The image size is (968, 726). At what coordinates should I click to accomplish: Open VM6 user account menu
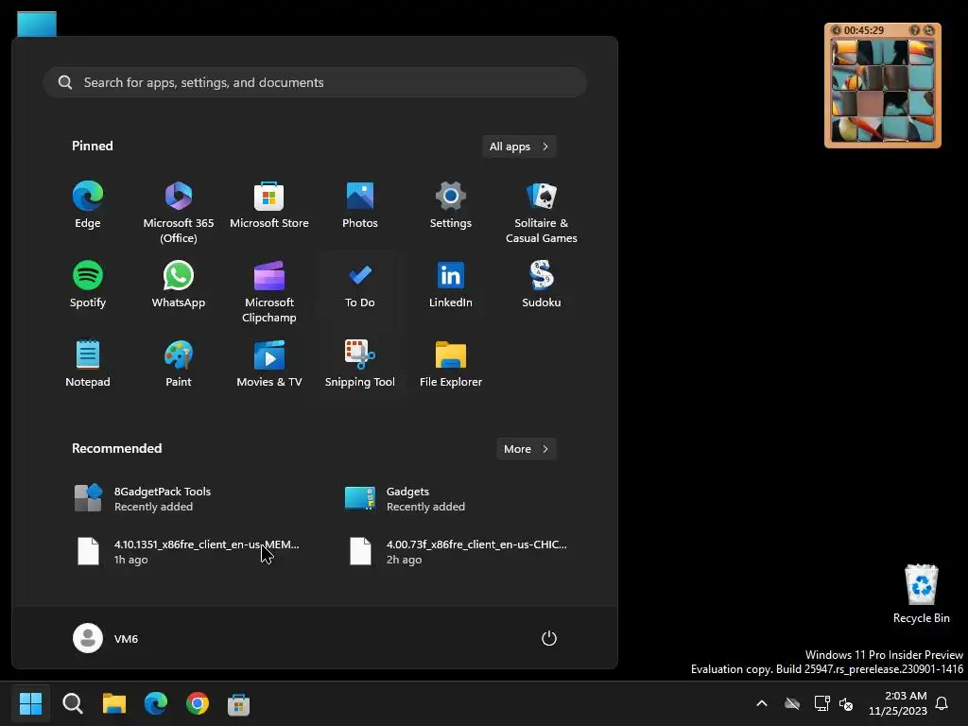coord(106,638)
